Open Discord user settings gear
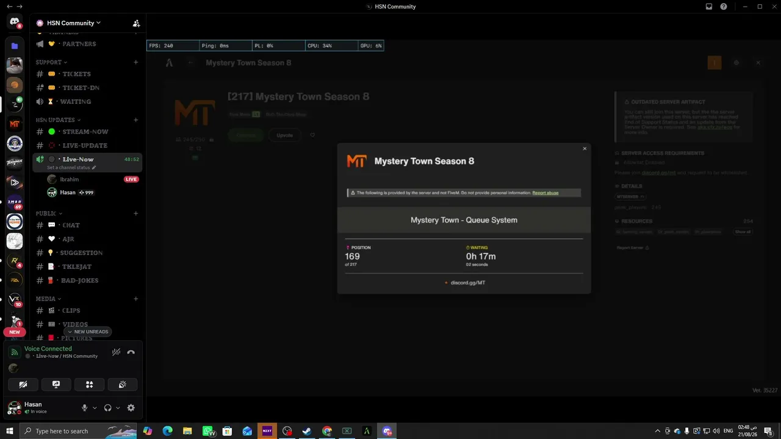 131,408
